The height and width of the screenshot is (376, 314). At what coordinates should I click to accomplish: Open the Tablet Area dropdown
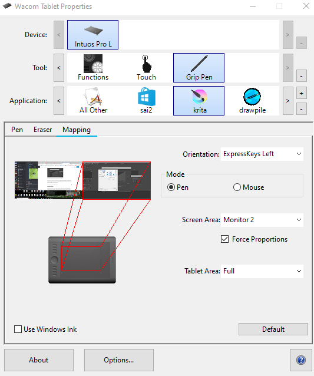pos(262,271)
